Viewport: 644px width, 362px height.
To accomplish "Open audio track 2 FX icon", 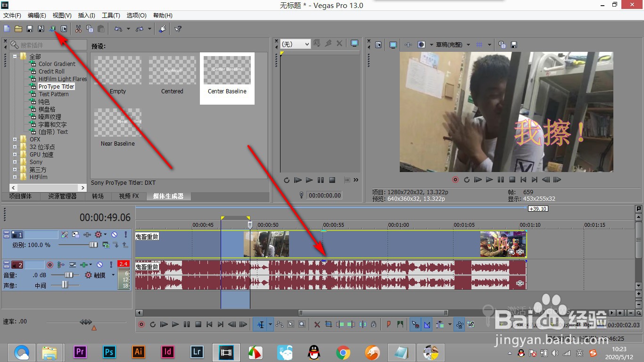I will (83, 264).
